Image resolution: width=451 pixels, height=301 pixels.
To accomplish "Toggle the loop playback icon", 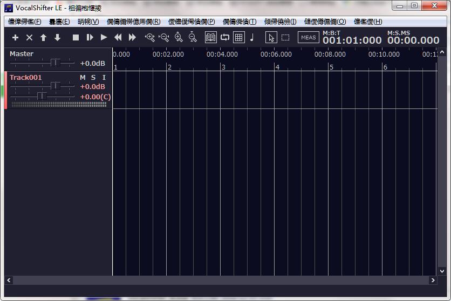I will click(225, 38).
